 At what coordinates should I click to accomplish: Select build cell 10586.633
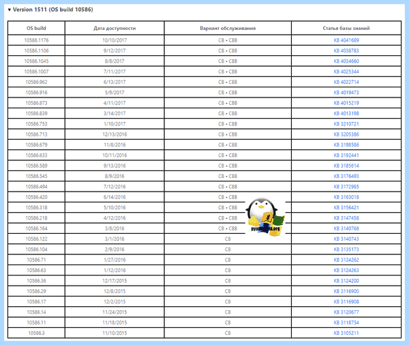tap(36, 155)
